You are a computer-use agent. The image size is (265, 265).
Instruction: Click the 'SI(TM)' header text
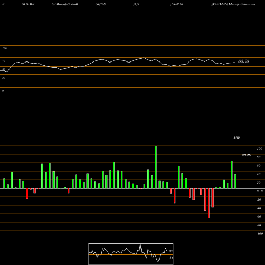(101, 4)
